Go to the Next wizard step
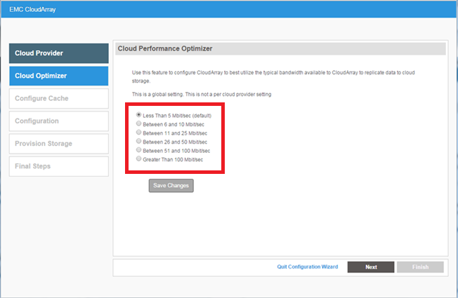458x298 pixels. [371, 267]
